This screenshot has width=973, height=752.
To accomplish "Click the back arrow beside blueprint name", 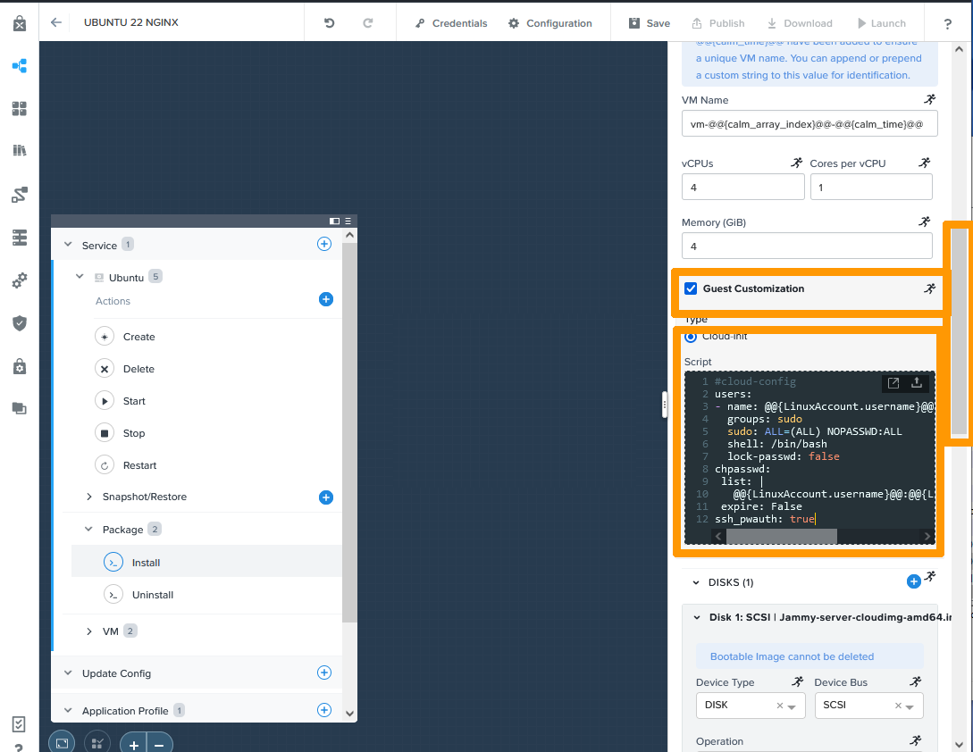I will [x=56, y=22].
